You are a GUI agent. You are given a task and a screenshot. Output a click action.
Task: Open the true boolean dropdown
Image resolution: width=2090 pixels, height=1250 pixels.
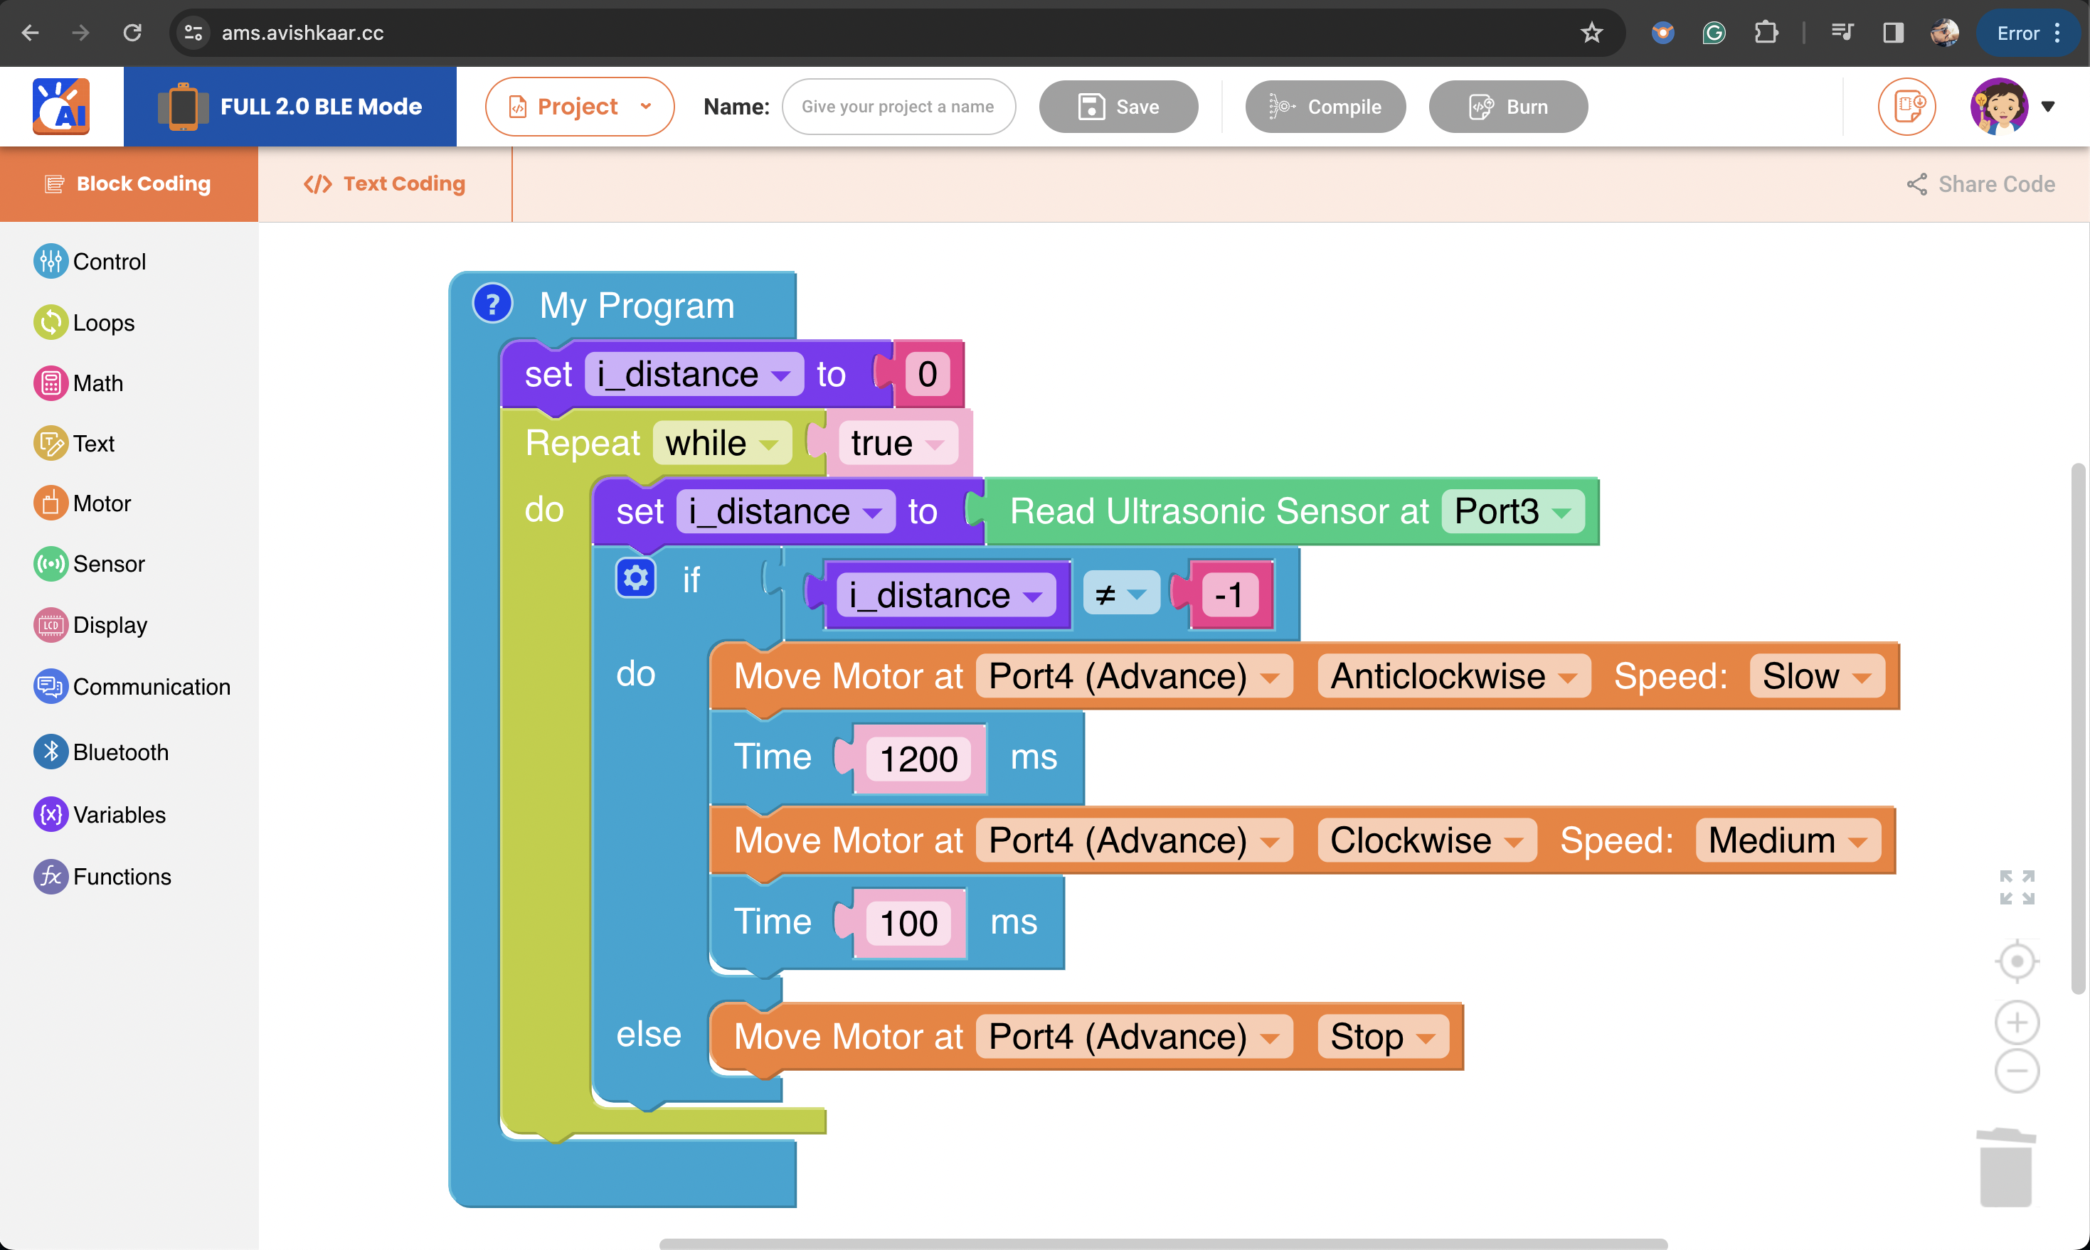pyautogui.click(x=898, y=444)
